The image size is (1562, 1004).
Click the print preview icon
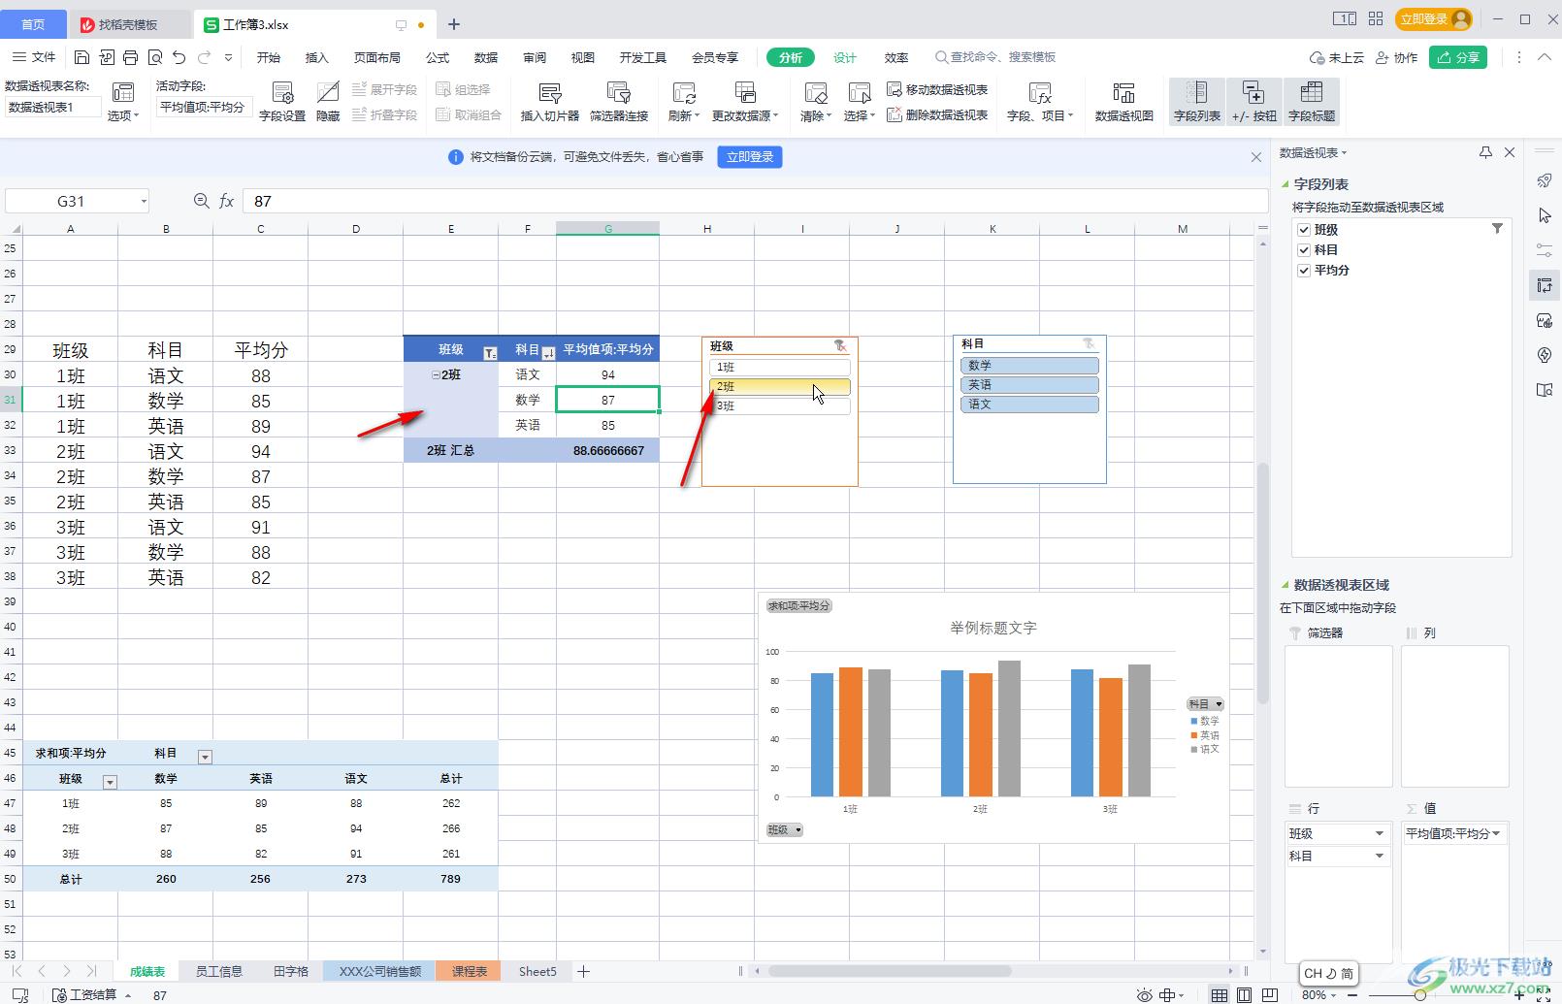[155, 57]
